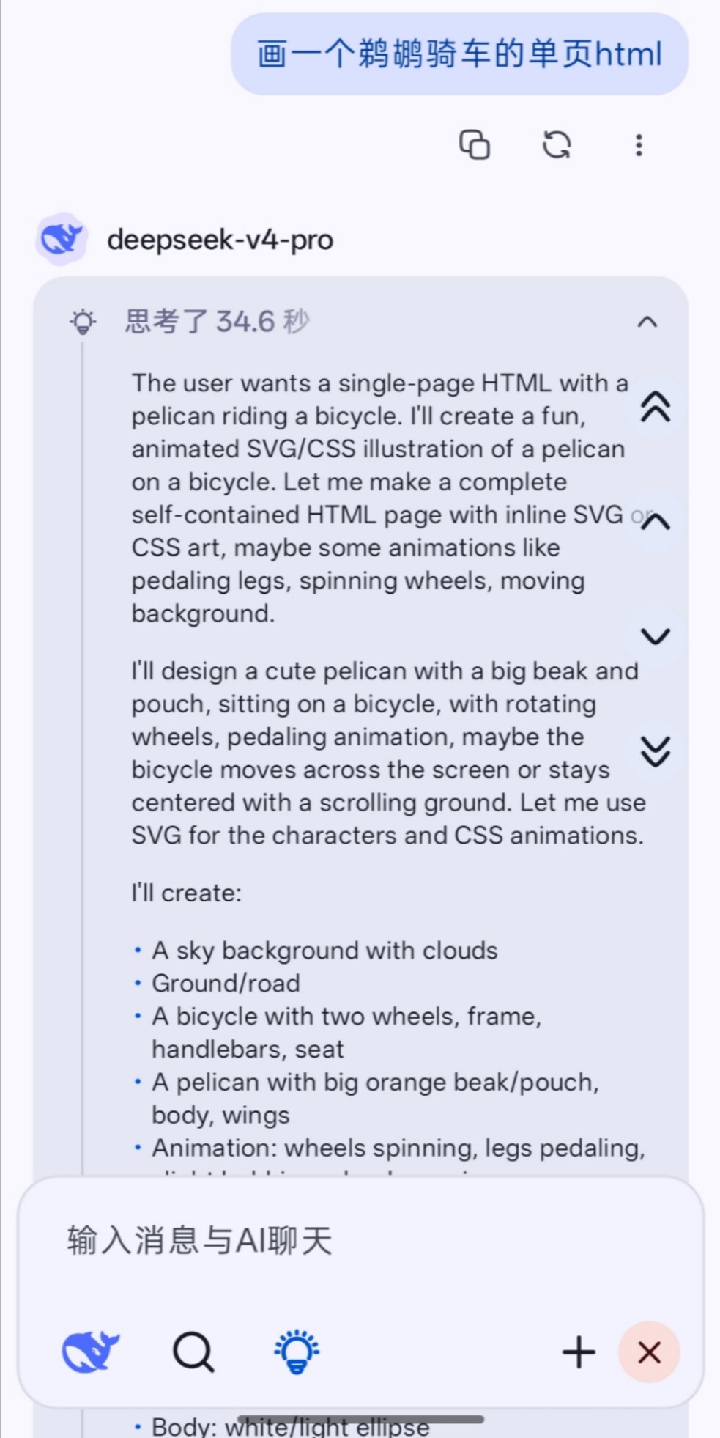Click the lightbulb icon beside thinking time
This screenshot has width=720, height=1438.
tap(83, 322)
